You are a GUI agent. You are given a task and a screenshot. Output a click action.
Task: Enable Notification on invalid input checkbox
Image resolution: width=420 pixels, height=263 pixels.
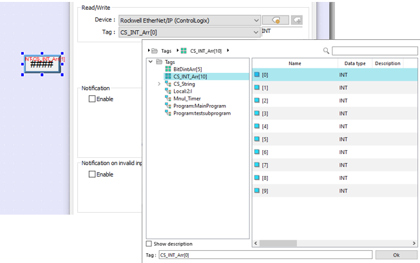coord(92,174)
